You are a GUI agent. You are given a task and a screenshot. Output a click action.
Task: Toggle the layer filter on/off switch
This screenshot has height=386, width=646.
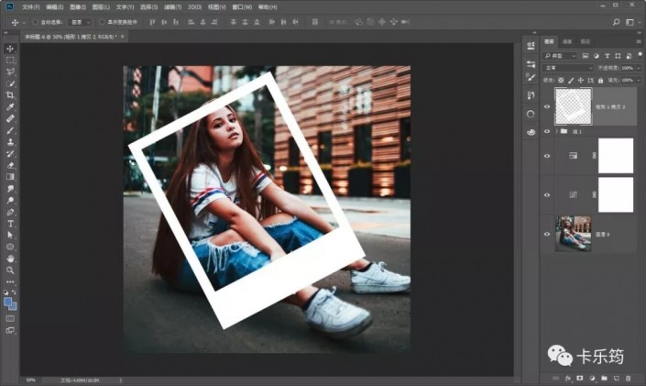click(x=640, y=54)
